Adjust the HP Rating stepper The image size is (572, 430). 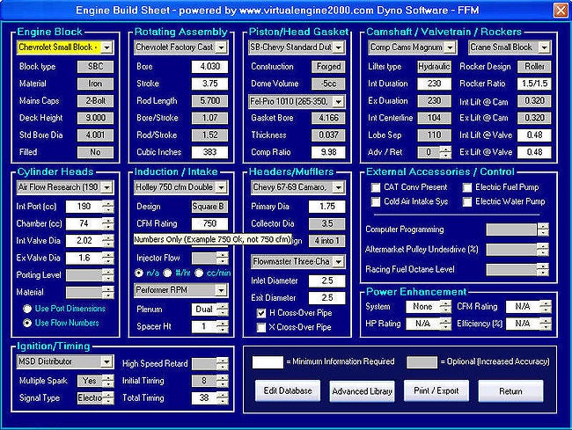click(445, 324)
